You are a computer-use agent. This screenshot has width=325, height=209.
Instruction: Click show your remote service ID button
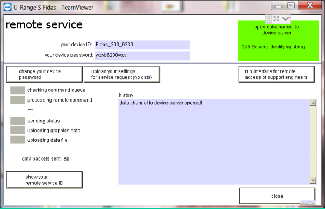pyautogui.click(x=45, y=180)
